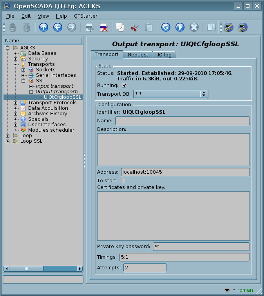
Task: Click into the Name input field
Action: click(183, 121)
